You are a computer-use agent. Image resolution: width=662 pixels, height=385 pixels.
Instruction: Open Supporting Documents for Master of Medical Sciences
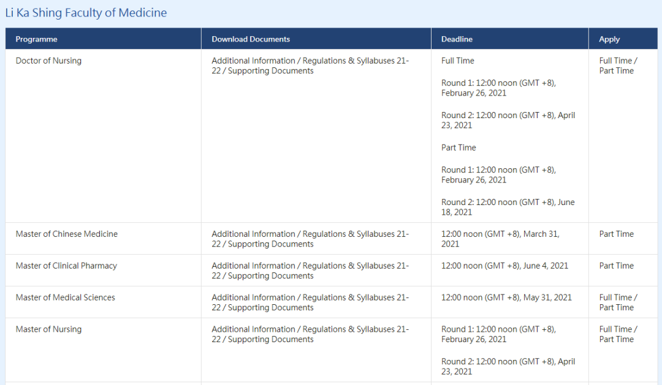point(271,308)
